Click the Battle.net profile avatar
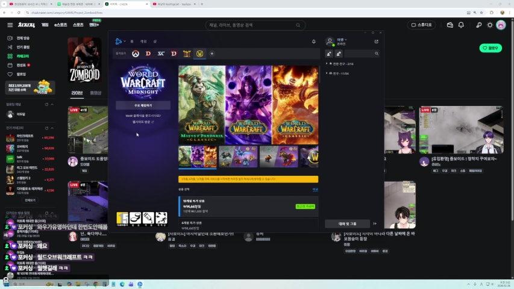The height and width of the screenshot is (289, 514). click(330, 42)
